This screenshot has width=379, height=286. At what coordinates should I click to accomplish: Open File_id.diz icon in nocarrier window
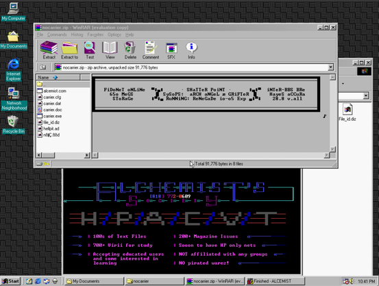tap(347, 112)
